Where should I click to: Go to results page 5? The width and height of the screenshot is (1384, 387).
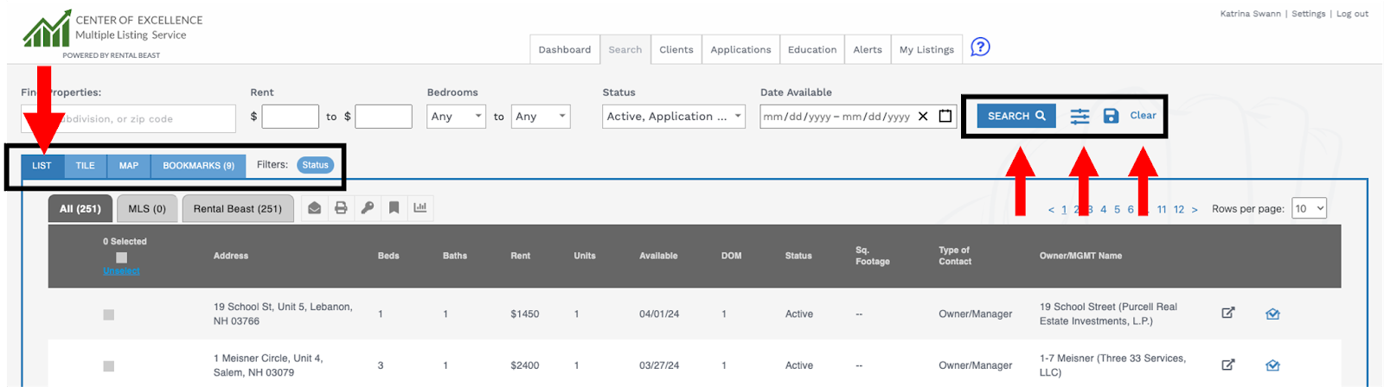coord(1117,209)
